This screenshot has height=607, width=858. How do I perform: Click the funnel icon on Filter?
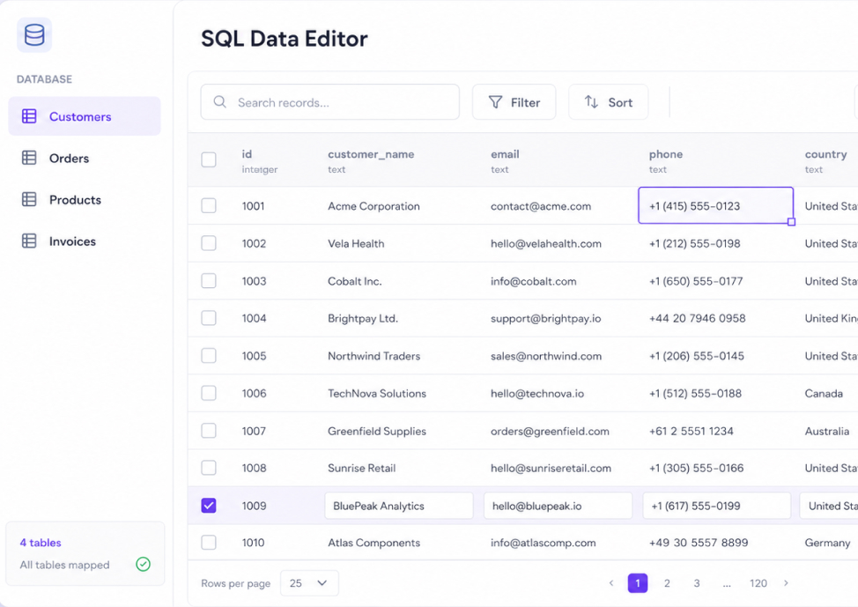point(495,102)
